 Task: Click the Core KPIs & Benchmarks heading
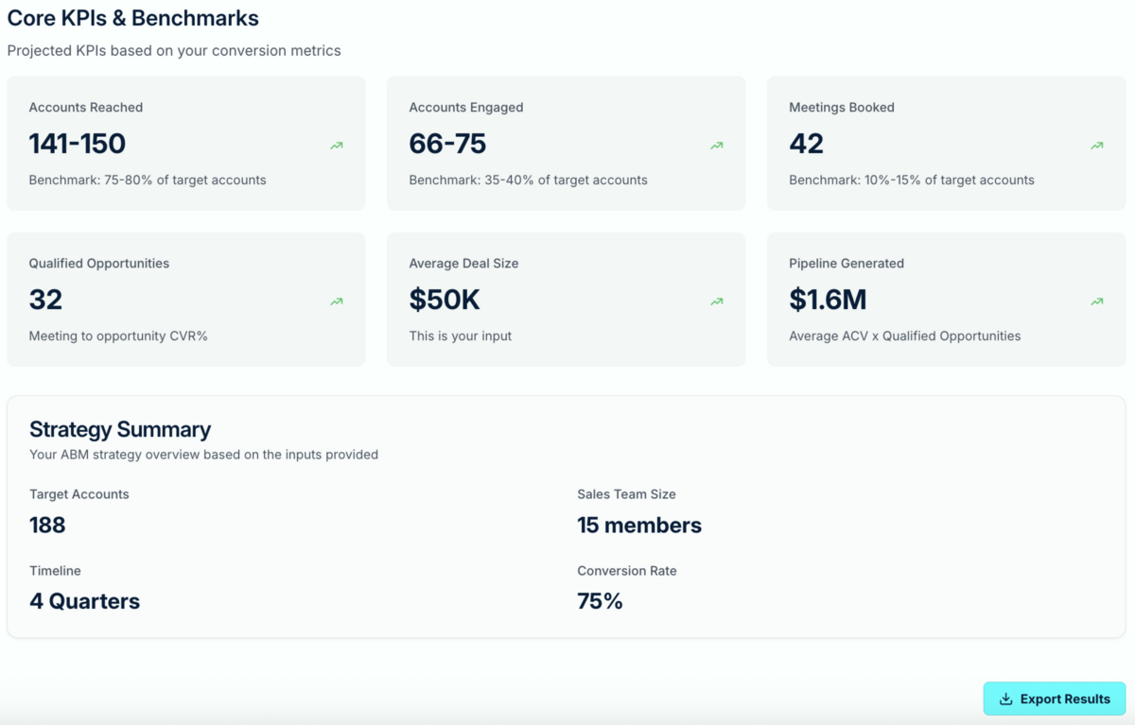click(132, 18)
